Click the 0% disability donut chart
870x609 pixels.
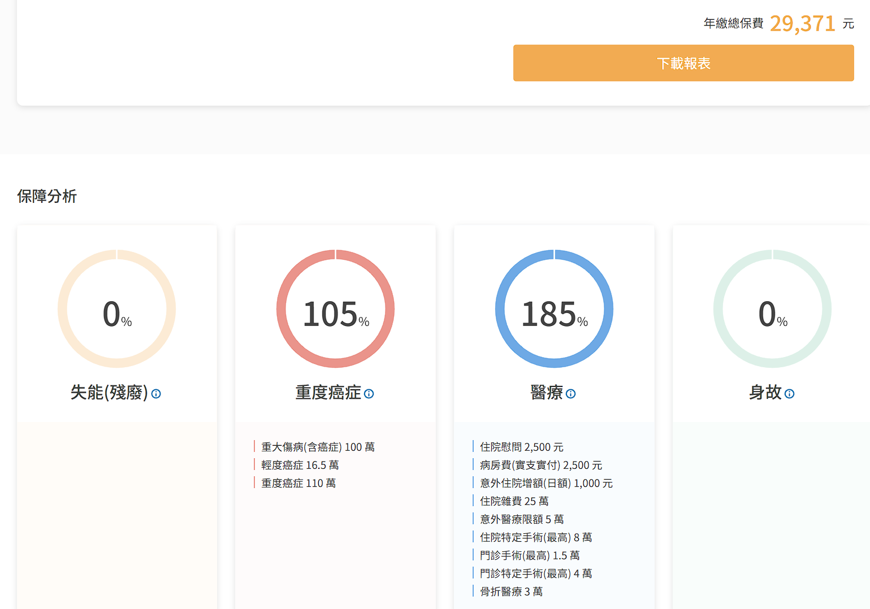pos(117,309)
